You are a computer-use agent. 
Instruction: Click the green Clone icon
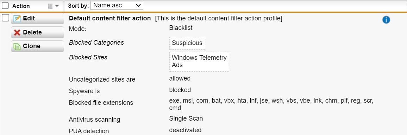click(x=17, y=46)
